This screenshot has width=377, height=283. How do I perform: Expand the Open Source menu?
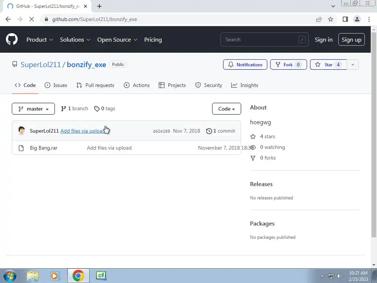pos(117,40)
